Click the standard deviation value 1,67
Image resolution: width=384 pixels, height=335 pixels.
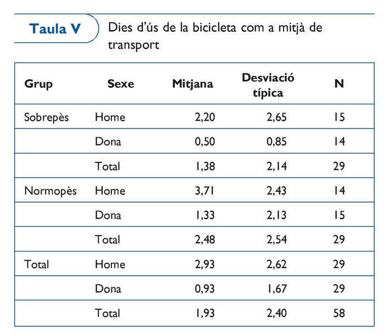coord(275,289)
